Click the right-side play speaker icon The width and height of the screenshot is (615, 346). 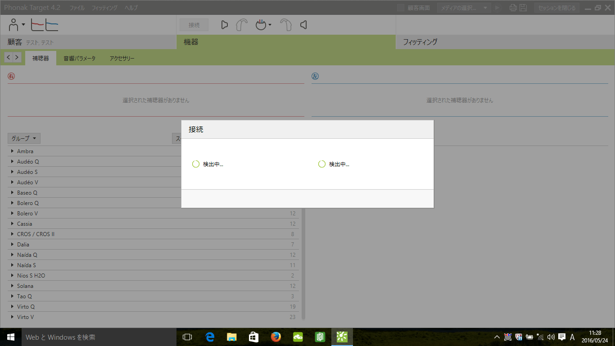(x=224, y=25)
